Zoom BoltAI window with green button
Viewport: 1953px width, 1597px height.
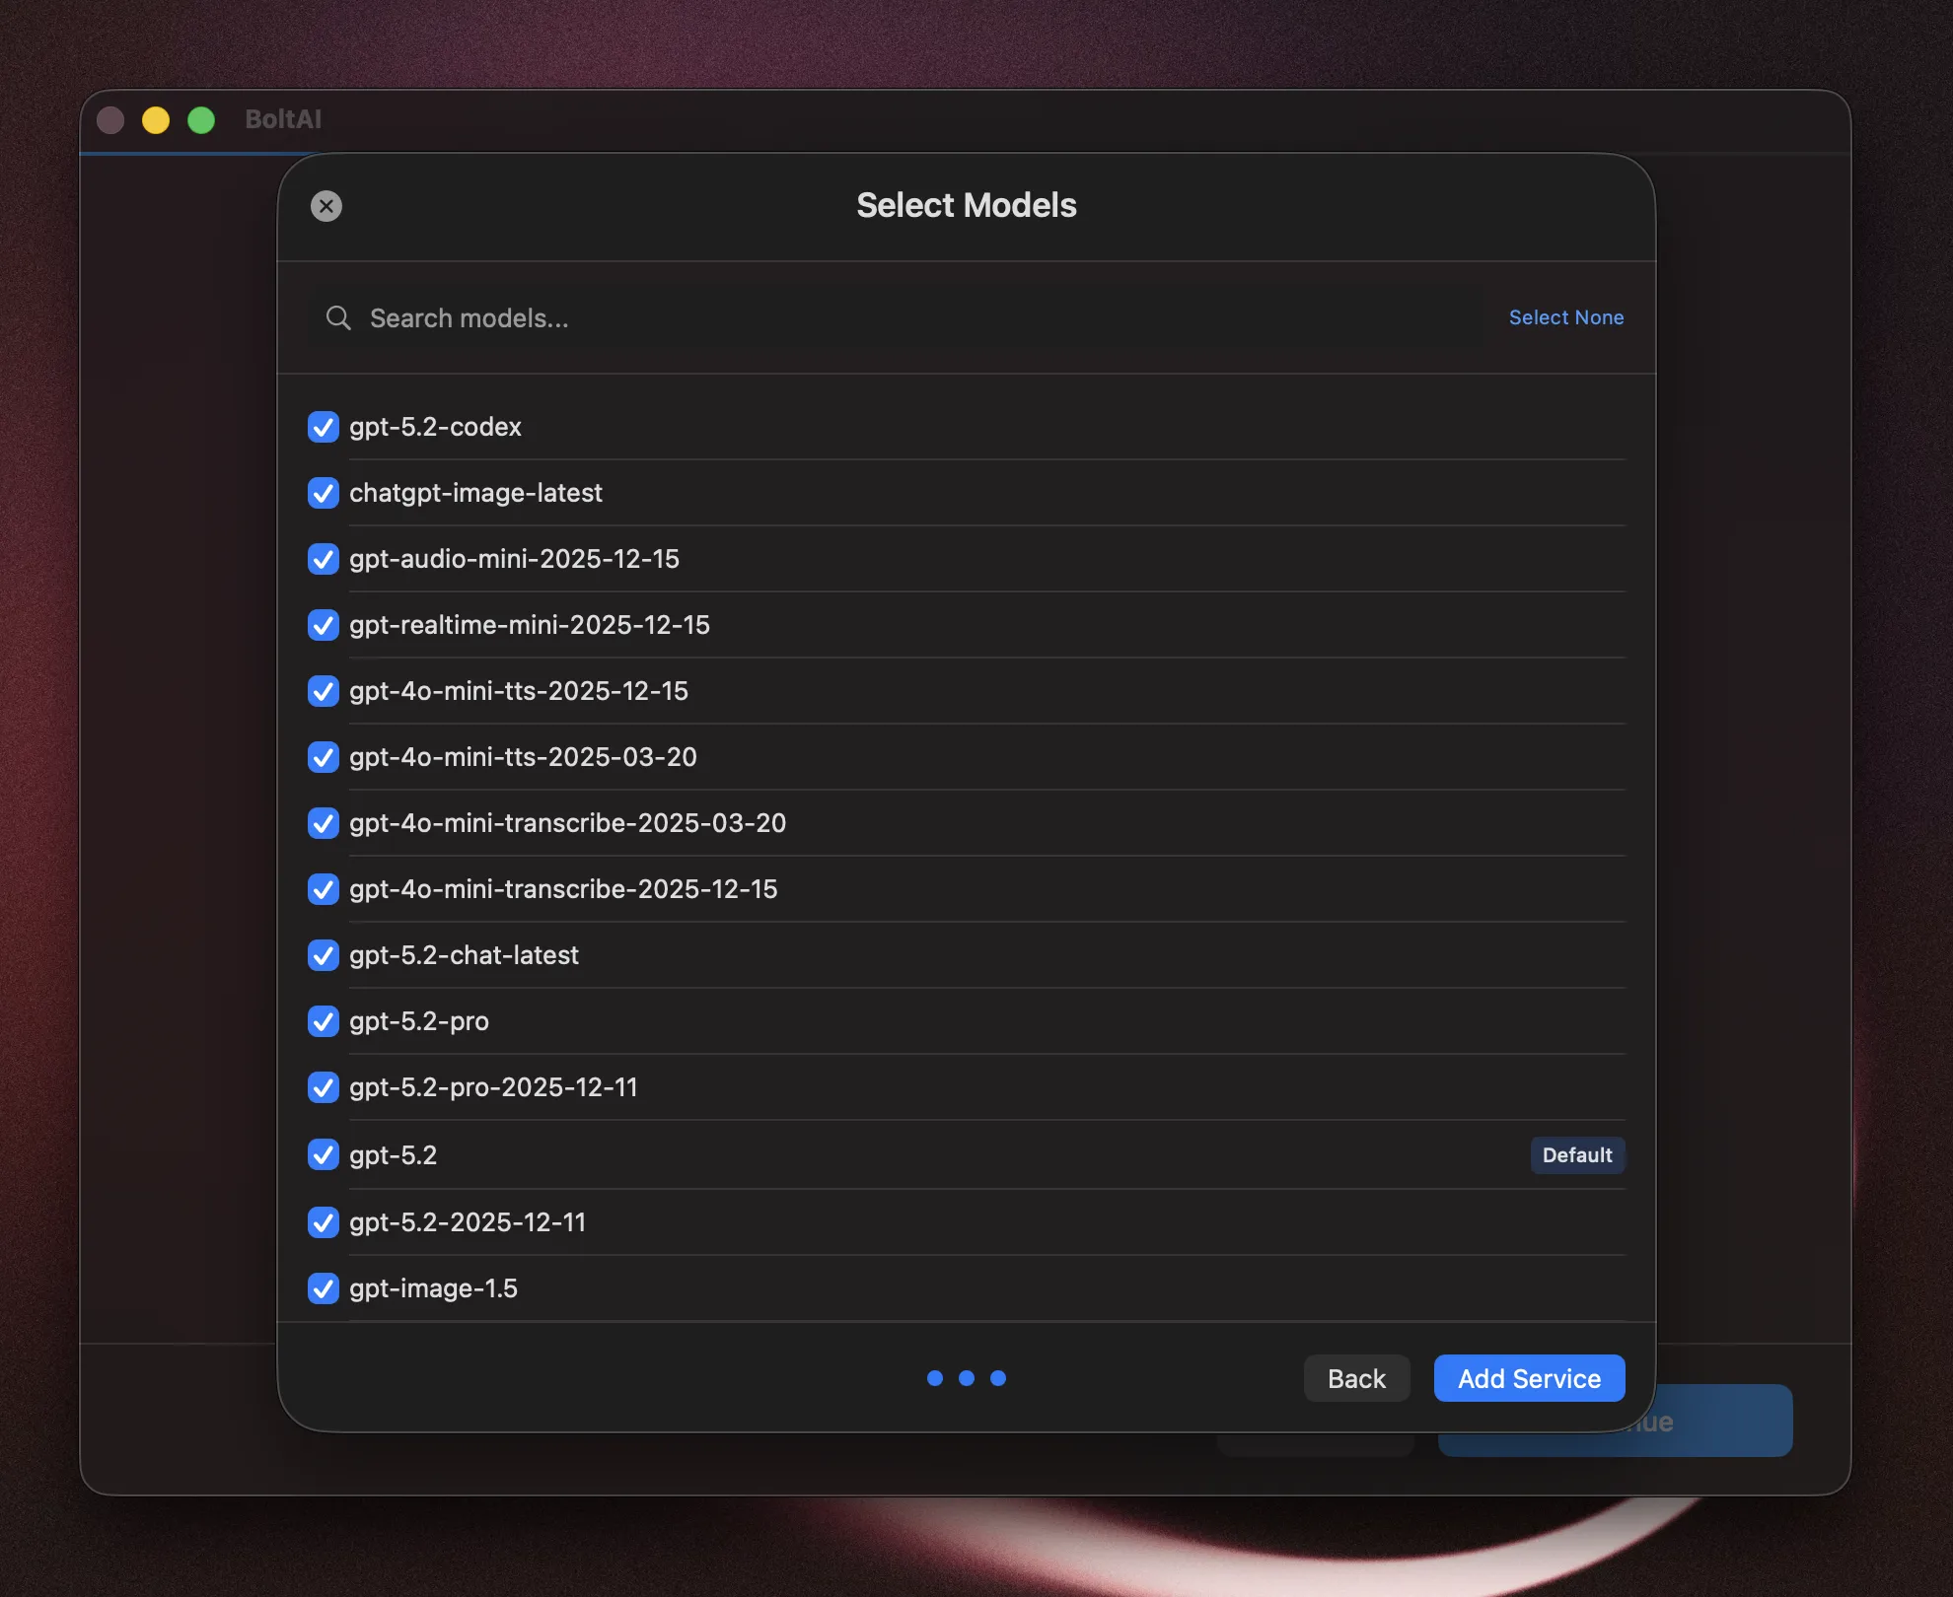point(201,120)
